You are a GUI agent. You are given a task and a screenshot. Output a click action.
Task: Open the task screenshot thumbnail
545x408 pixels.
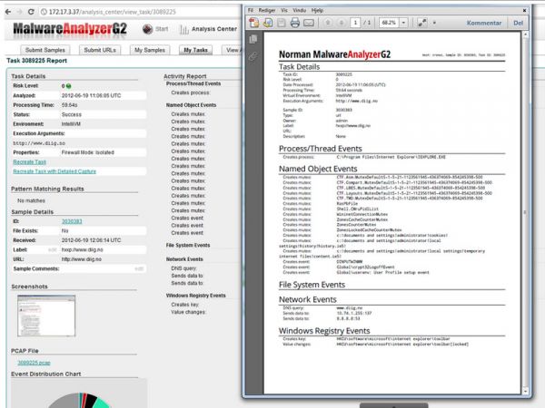coord(46,316)
